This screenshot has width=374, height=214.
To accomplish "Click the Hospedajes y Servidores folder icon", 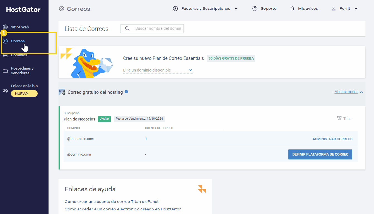I will pos(5,71).
